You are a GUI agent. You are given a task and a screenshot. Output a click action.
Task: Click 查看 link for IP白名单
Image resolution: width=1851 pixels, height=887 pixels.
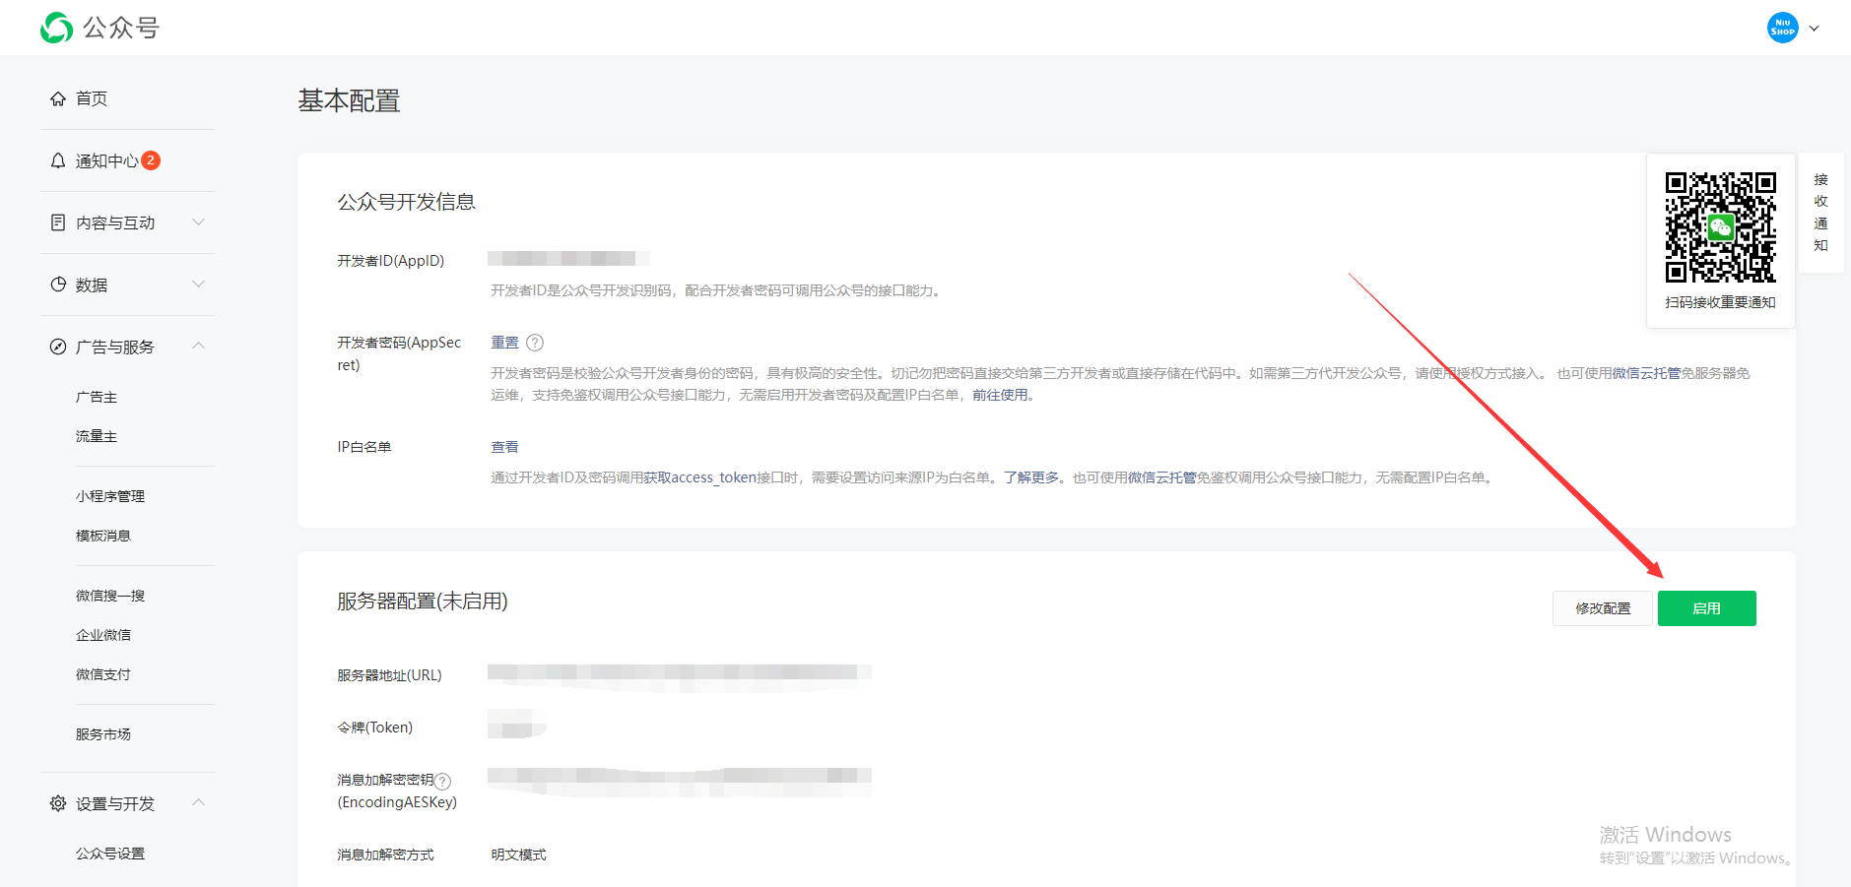pyautogui.click(x=504, y=447)
